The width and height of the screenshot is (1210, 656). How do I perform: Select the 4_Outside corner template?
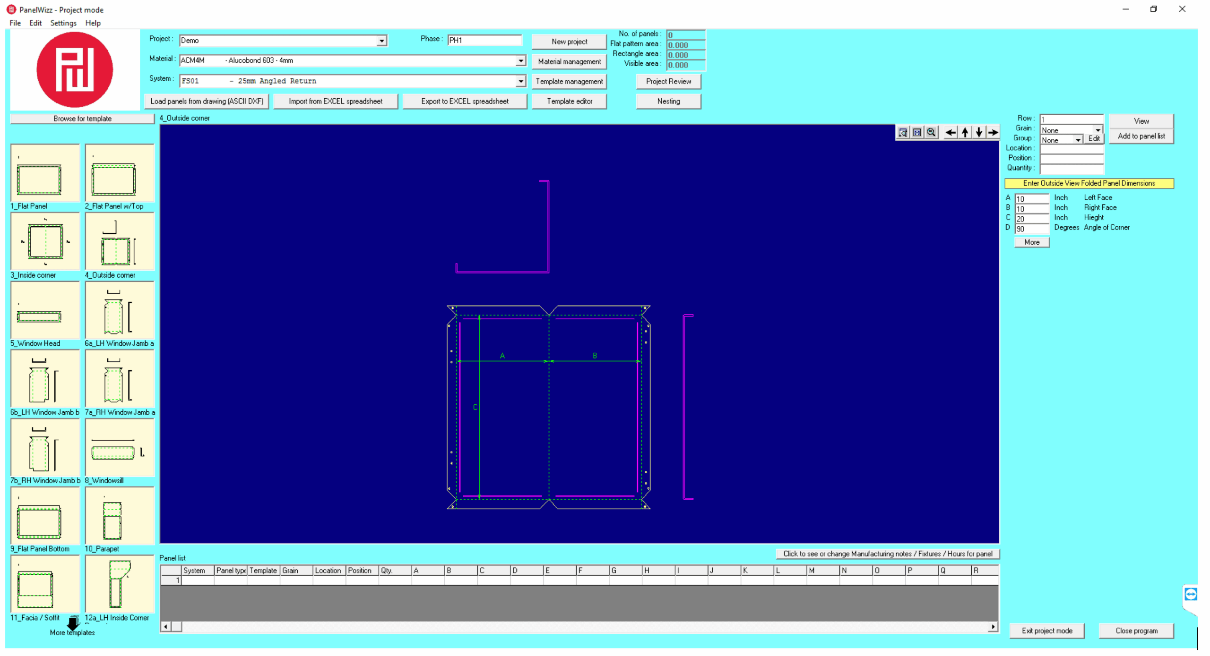click(120, 242)
